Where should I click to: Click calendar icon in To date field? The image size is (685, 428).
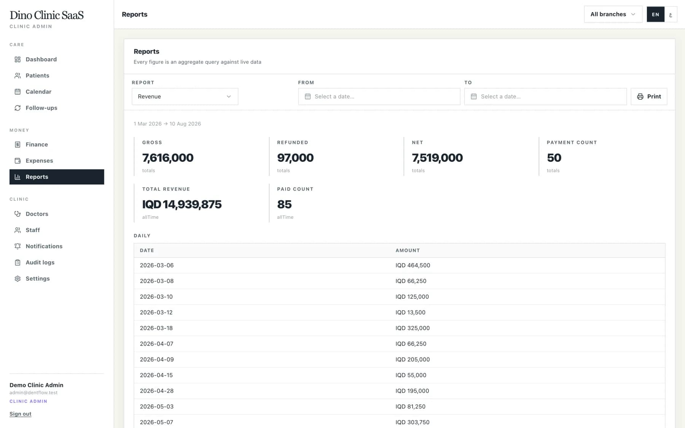[x=474, y=97]
